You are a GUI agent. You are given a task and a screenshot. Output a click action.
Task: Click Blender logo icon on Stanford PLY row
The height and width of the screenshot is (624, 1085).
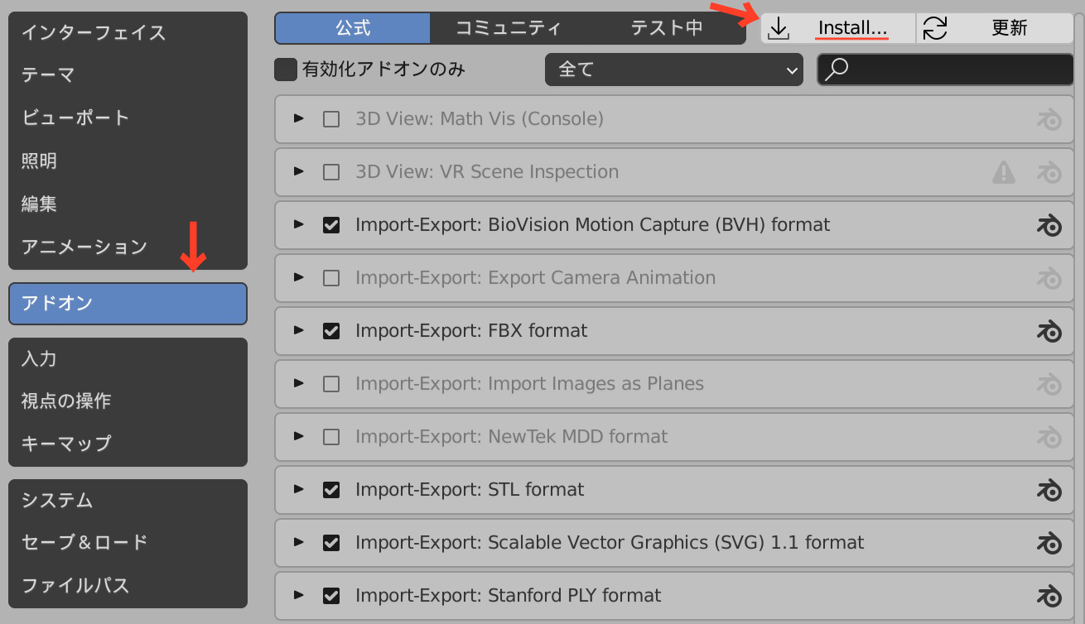(x=1049, y=596)
